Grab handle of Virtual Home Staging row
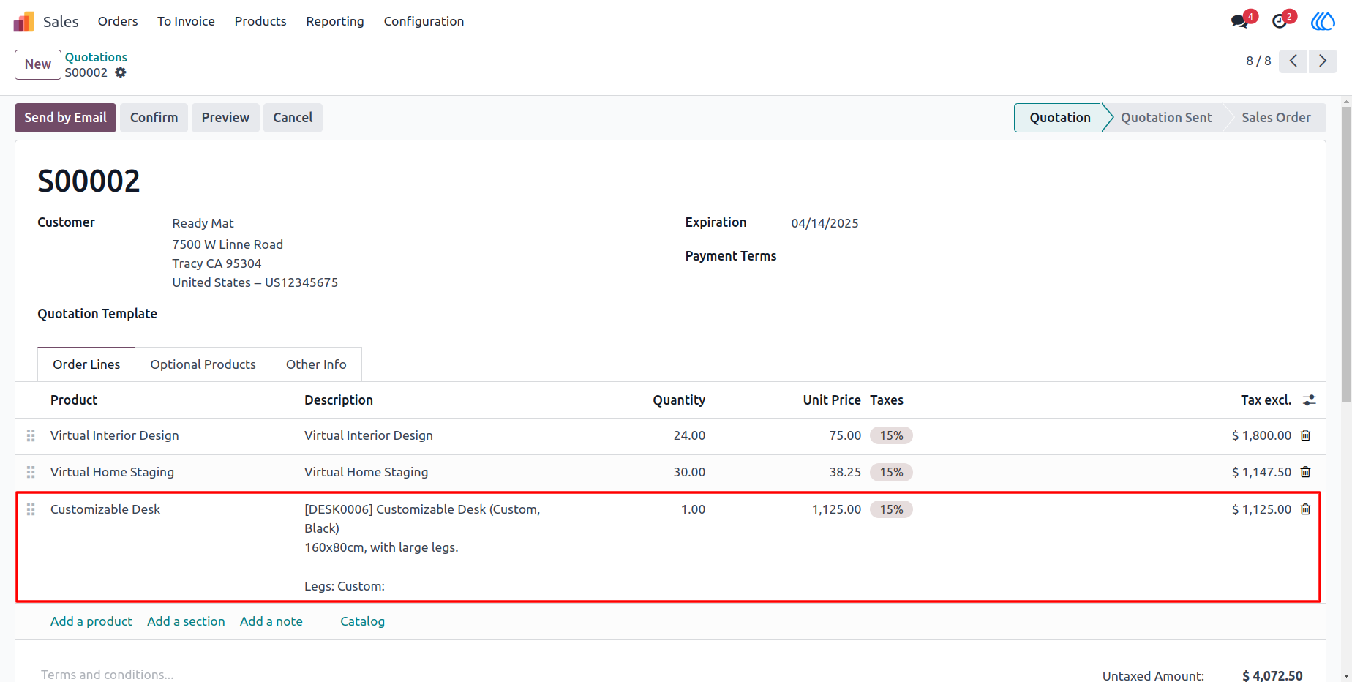The width and height of the screenshot is (1352, 682). click(x=31, y=472)
